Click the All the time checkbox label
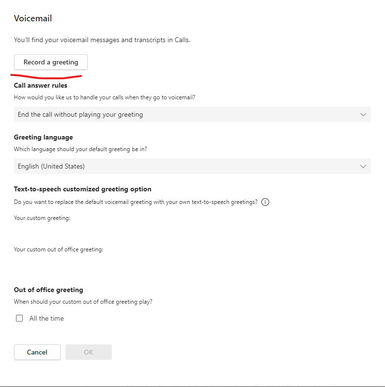385x387 pixels. [x=47, y=318]
